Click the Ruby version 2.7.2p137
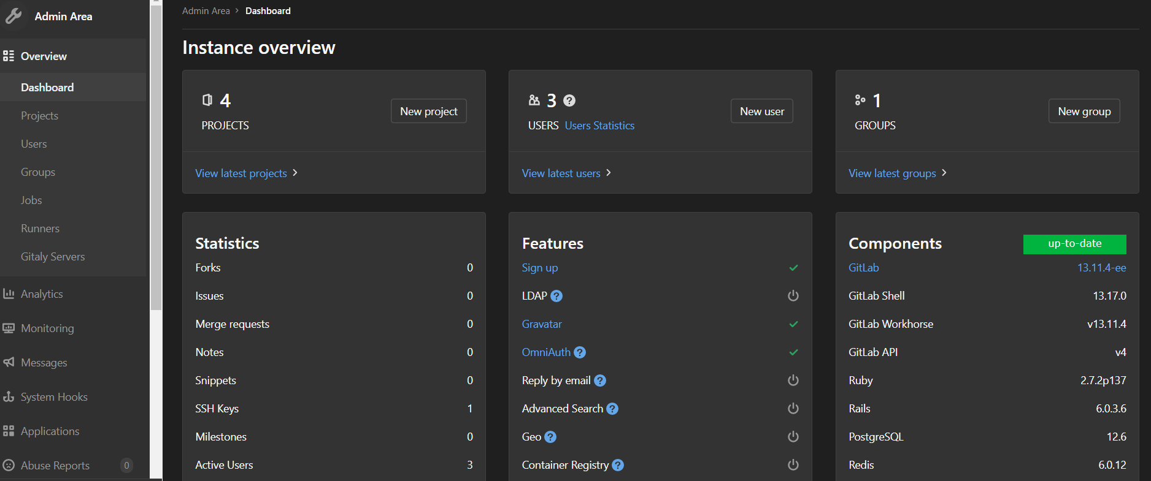 coord(1103,381)
